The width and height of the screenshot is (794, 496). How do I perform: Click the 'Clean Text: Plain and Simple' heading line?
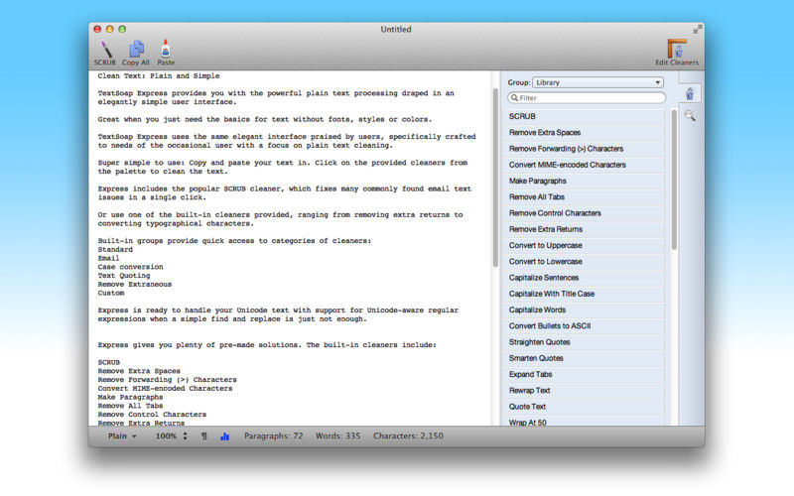tap(159, 76)
